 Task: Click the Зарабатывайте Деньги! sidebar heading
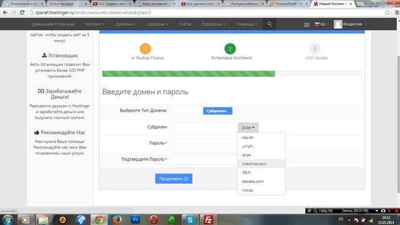click(x=60, y=94)
